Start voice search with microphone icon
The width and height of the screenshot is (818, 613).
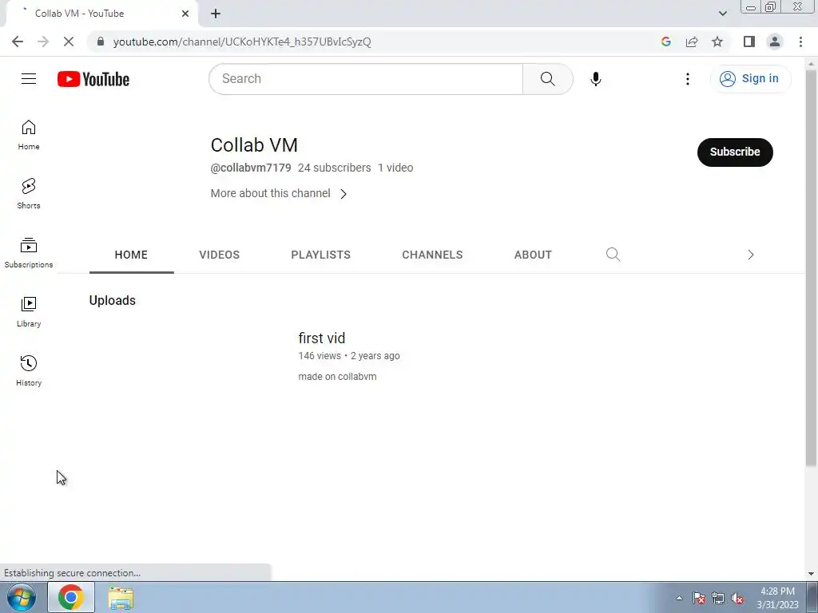[595, 79]
